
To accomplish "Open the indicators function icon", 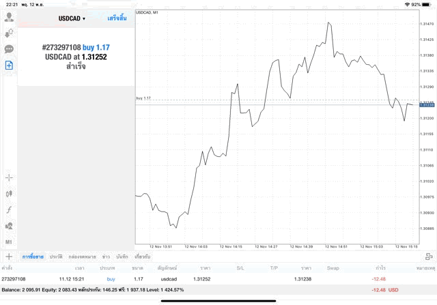I will 9,209.
